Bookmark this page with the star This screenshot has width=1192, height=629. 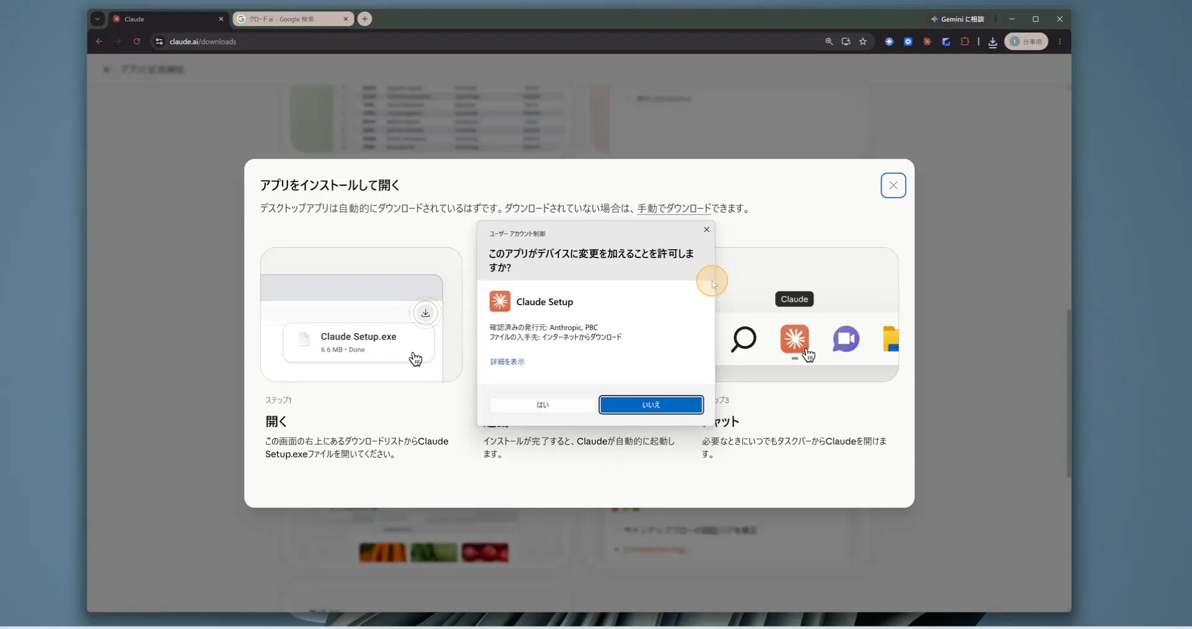[x=863, y=42]
